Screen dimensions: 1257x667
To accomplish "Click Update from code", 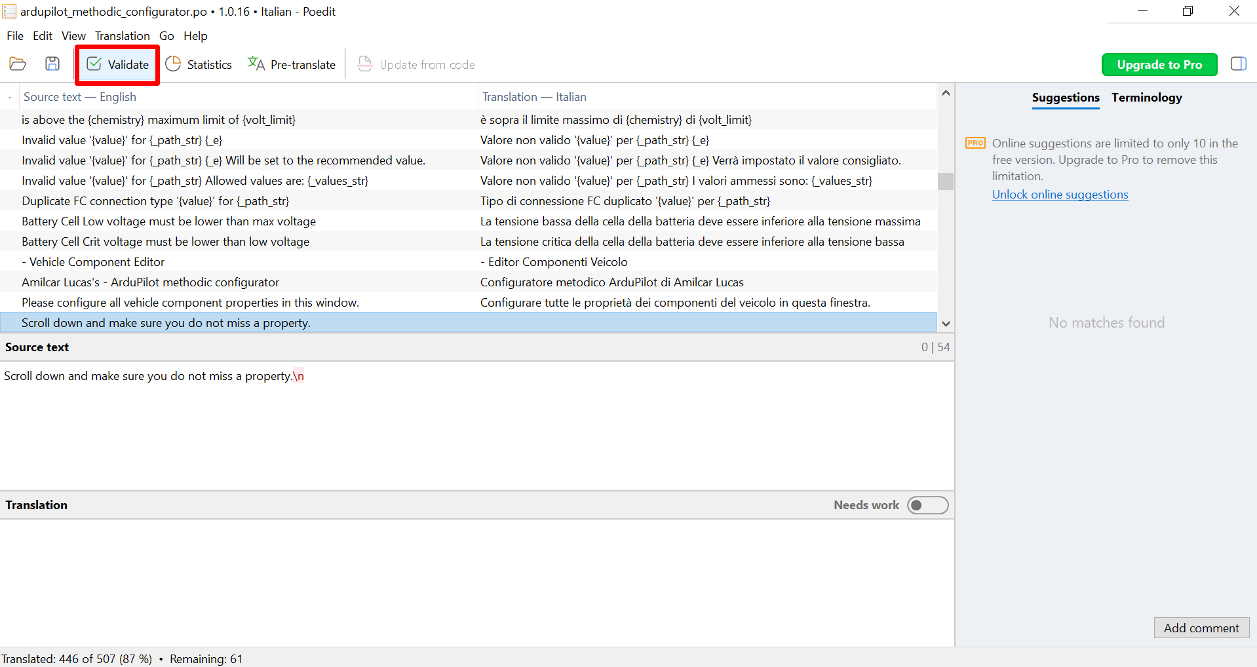I will coord(416,64).
